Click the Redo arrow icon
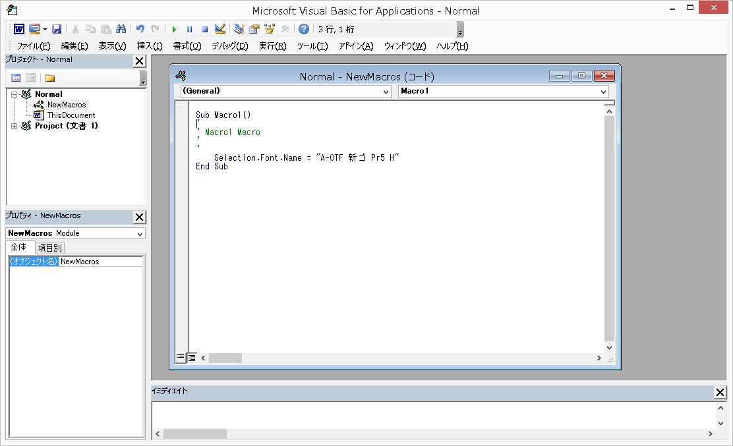733x446 pixels. (155, 29)
